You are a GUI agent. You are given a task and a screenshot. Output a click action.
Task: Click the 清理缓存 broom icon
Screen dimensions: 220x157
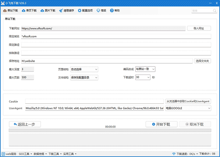tap(61, 11)
